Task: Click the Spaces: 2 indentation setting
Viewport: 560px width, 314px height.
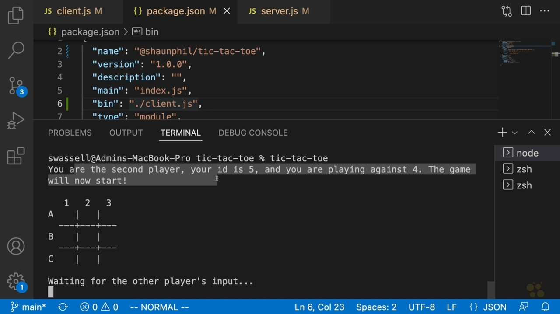Action: coord(376,307)
